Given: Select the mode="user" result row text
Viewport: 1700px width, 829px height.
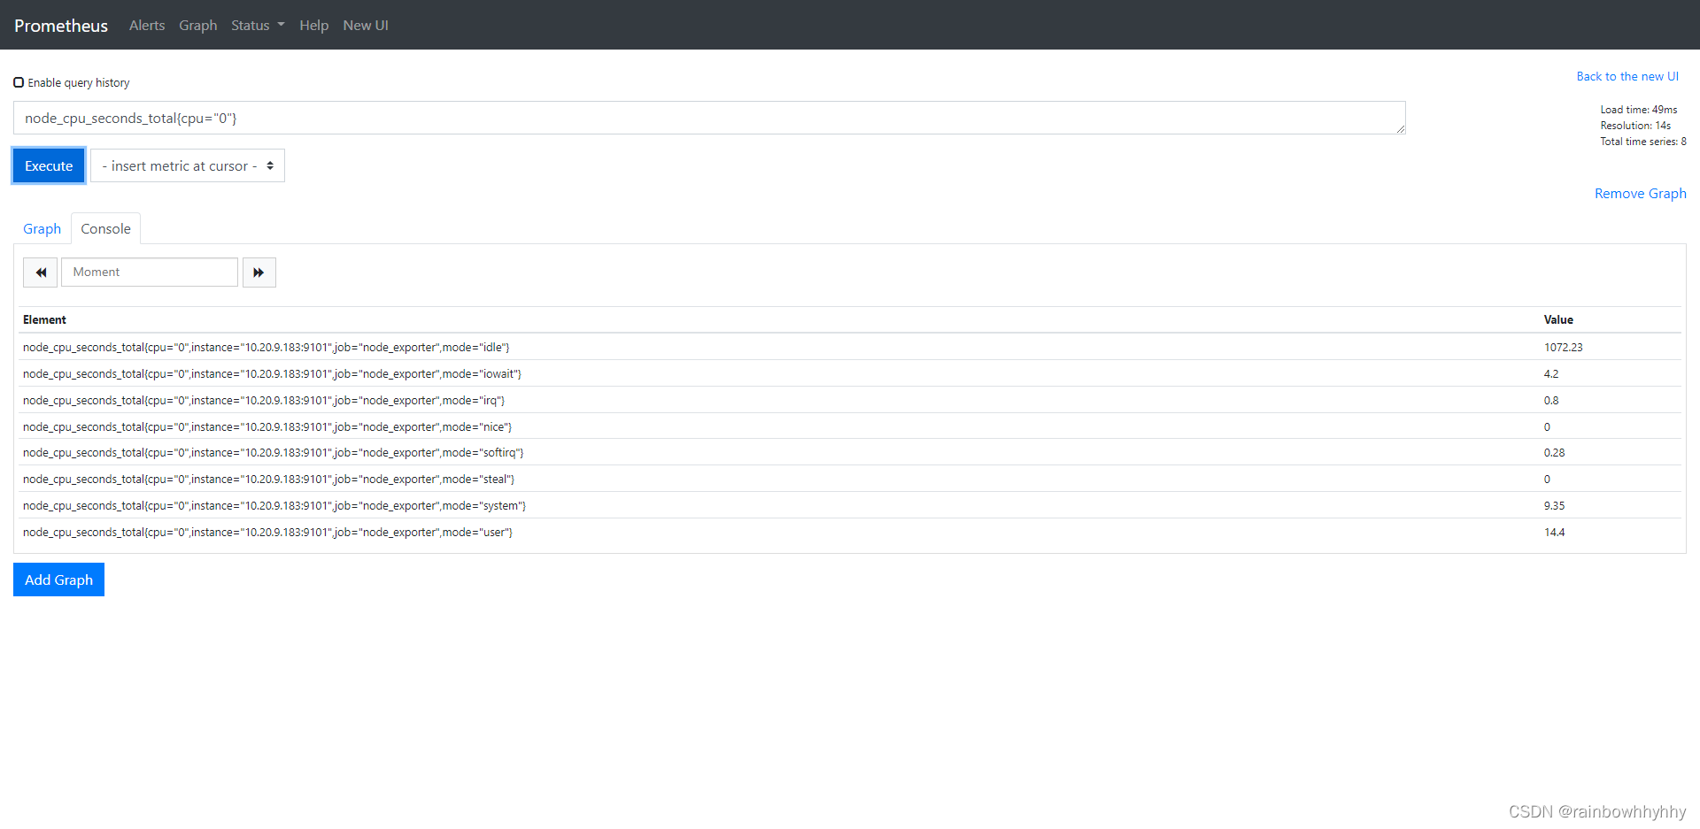Looking at the screenshot, I should [x=267, y=532].
